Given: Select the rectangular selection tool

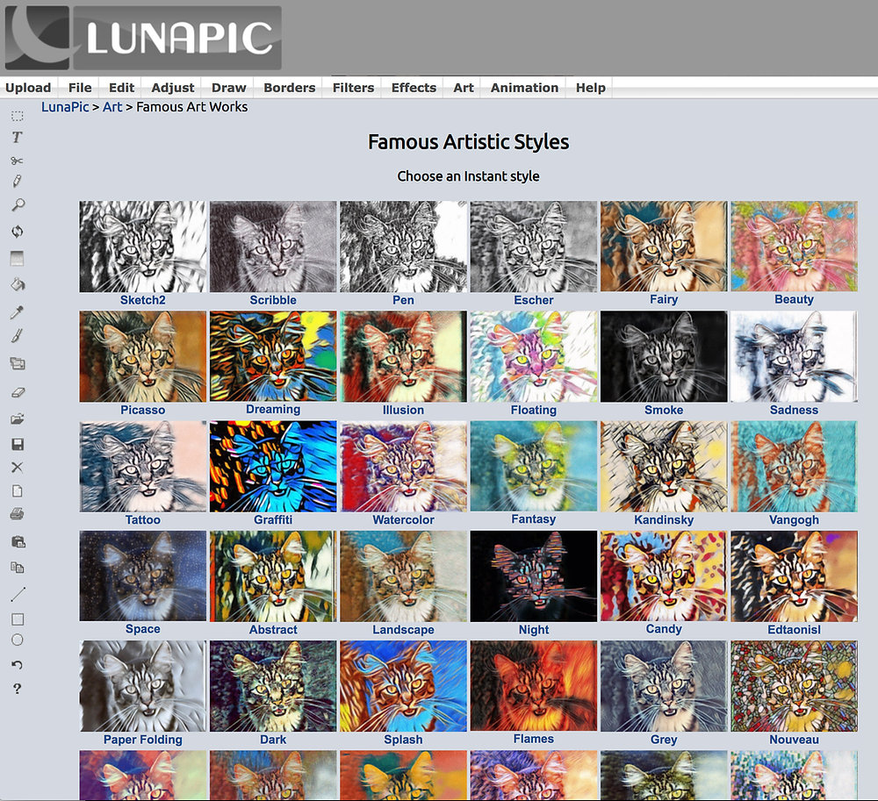Looking at the screenshot, I should point(16,115).
